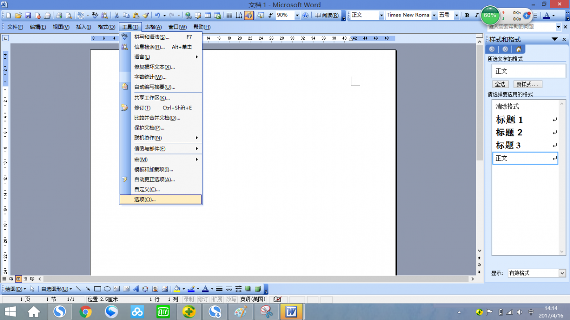Switch to Web Layout view
Image resolution: width=570 pixels, height=320 pixels.
[x=11, y=279]
